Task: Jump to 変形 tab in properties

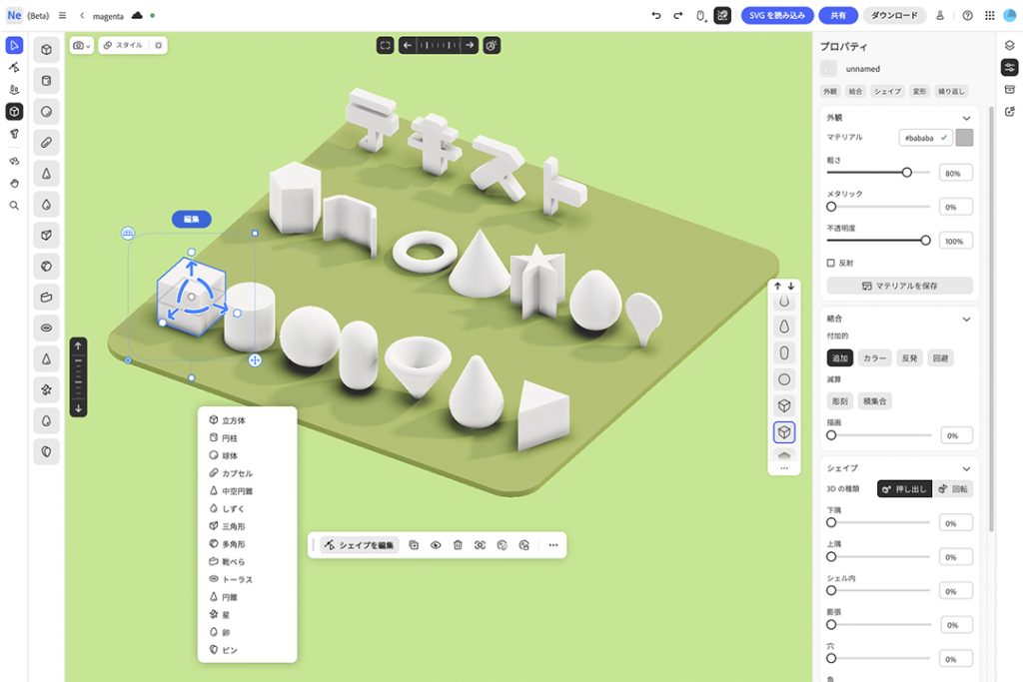Action: [x=919, y=91]
